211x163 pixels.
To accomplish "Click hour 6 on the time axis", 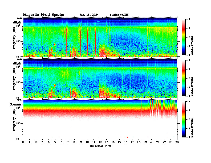I will 62,142.
